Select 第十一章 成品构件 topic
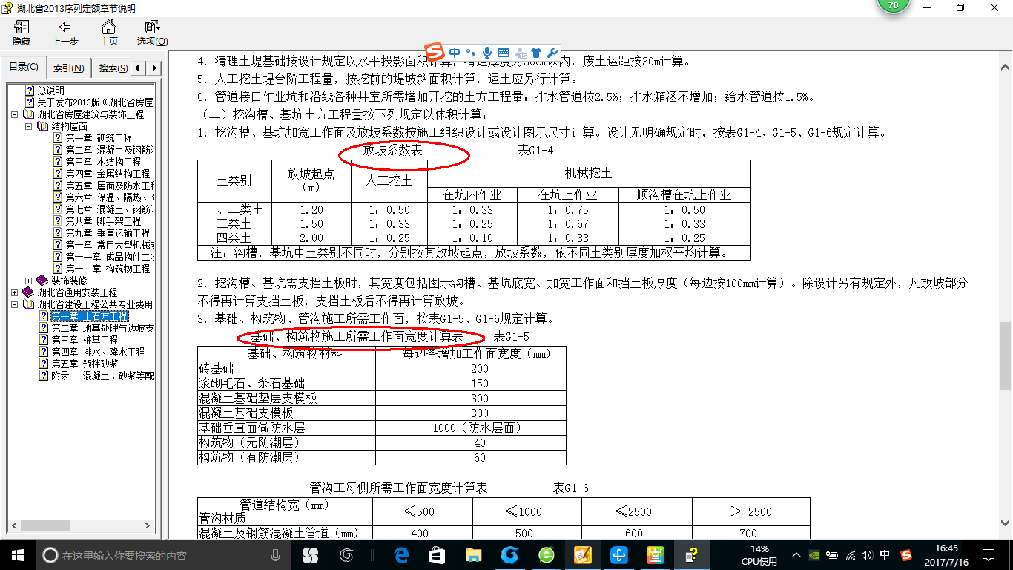 (109, 257)
